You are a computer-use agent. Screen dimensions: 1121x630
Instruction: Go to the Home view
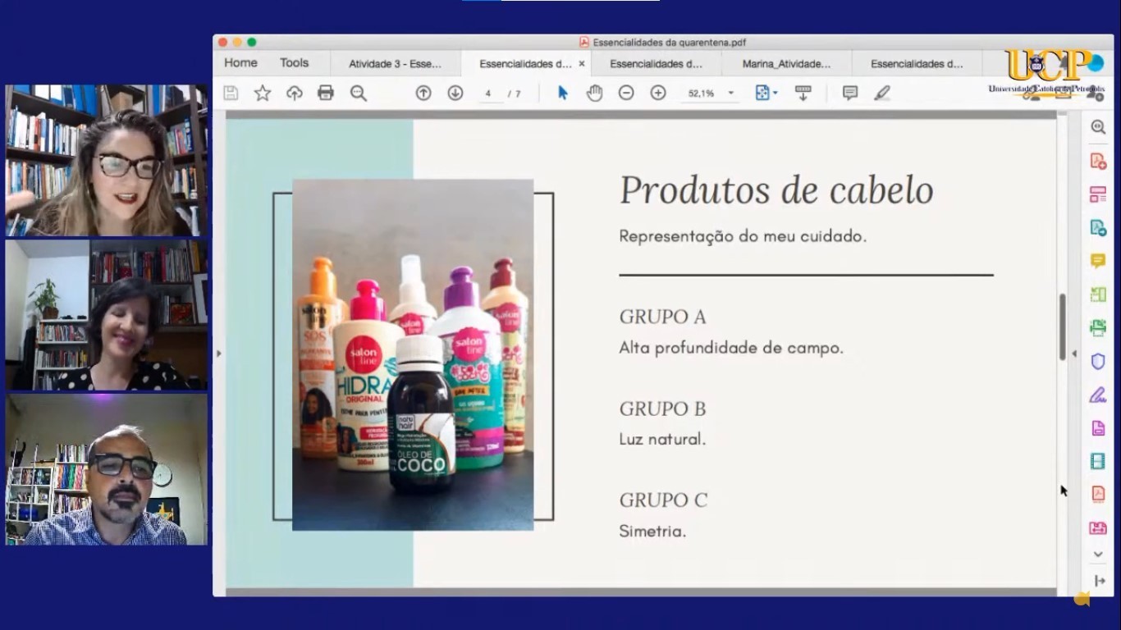pos(240,63)
